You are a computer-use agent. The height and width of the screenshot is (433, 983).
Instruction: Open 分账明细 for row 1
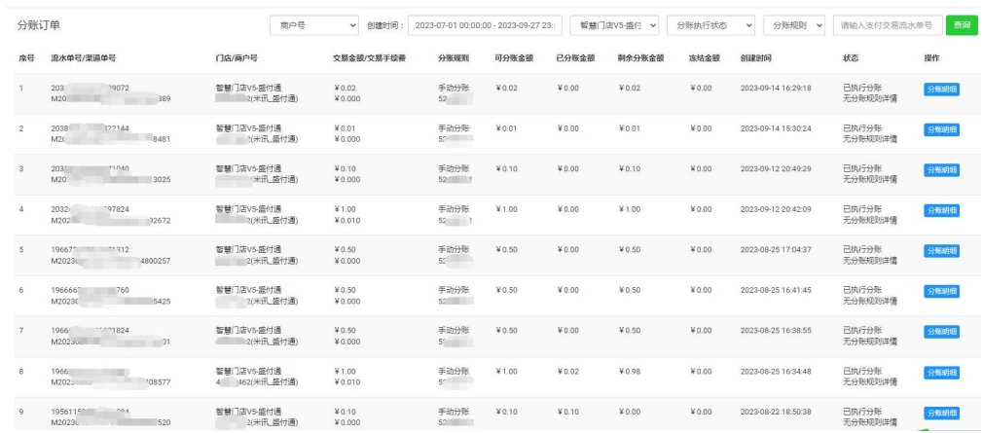pyautogui.click(x=941, y=89)
